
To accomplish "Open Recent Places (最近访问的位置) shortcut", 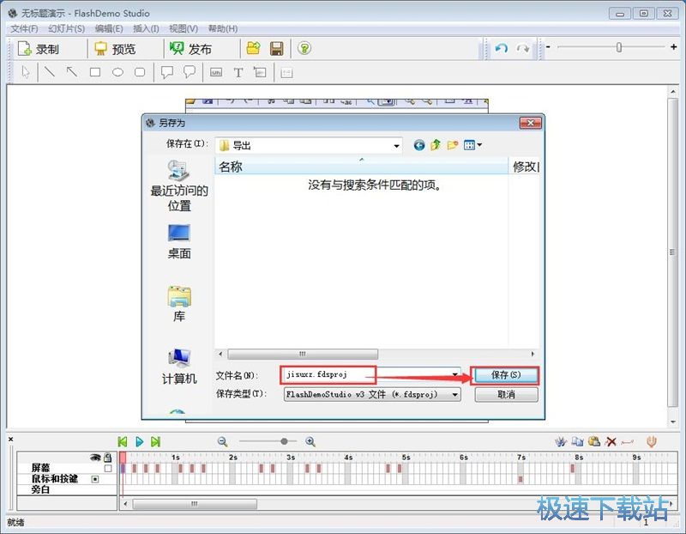I will click(179, 185).
